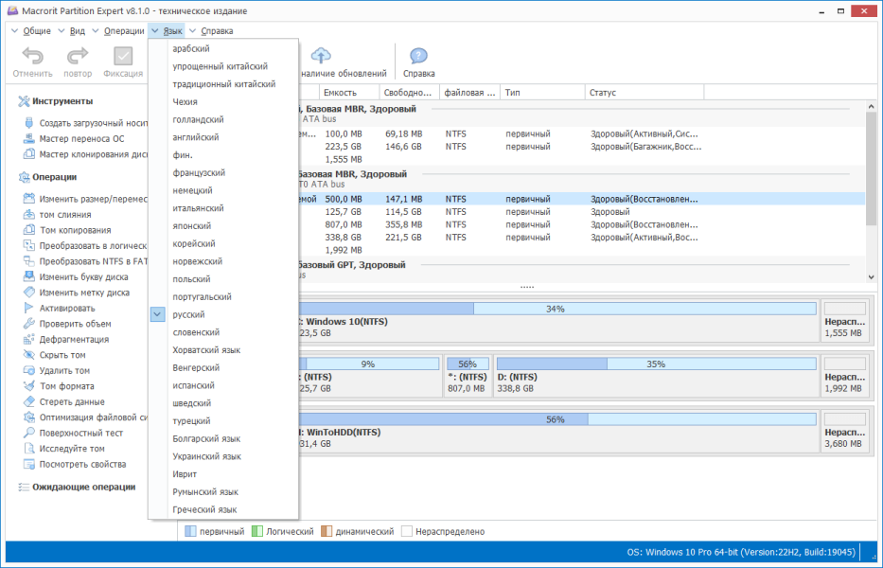
Task: Click the Commit (Фиксация) checkmark icon
Action: click(123, 57)
